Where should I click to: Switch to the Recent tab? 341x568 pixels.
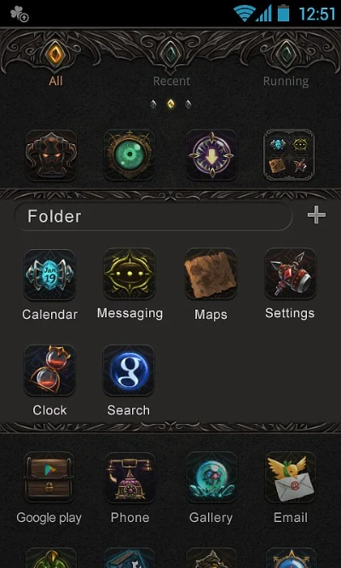[x=171, y=81]
